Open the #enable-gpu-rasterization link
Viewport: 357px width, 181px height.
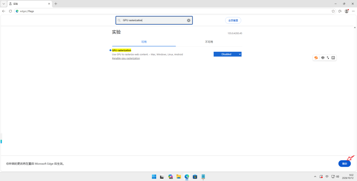pyautogui.click(x=126, y=58)
